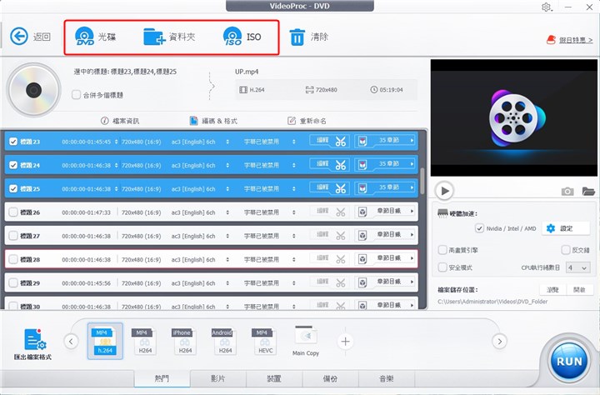600x395 pixels.
Task: Adjust time range stepper on 標題25 row
Action: pyautogui.click(x=116, y=188)
